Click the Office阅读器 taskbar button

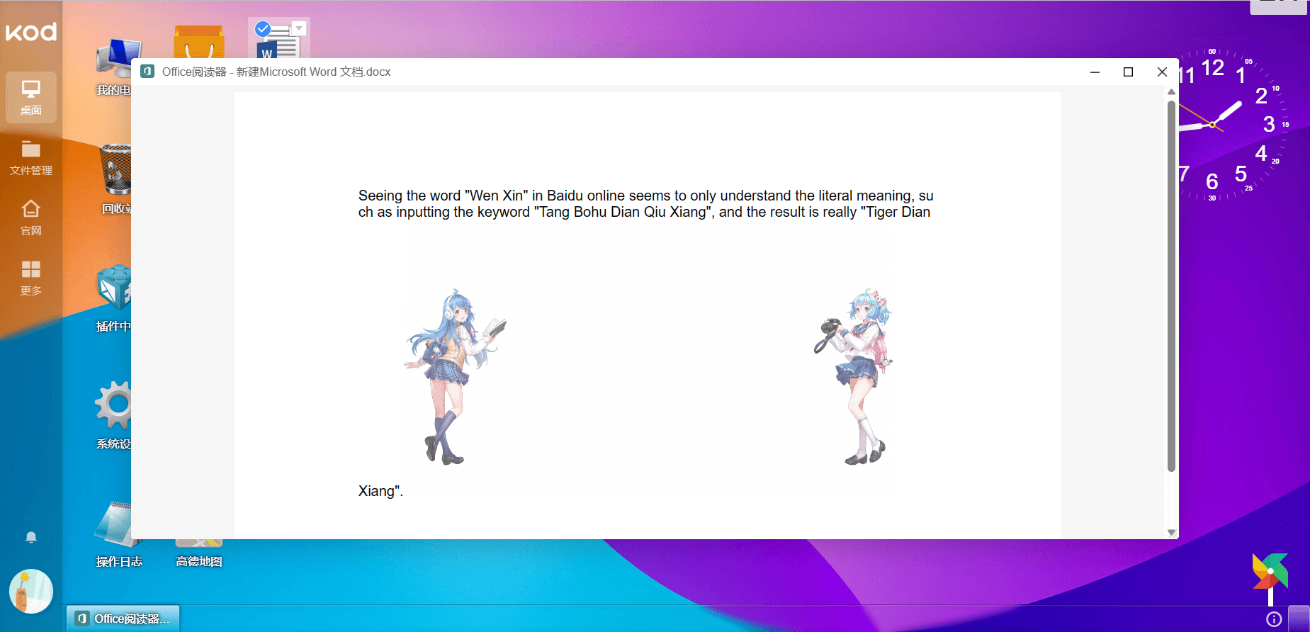point(123,619)
